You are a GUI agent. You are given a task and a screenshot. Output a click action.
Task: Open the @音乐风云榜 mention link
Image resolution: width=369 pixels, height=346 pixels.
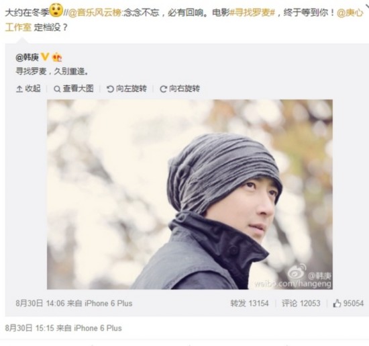95,13
